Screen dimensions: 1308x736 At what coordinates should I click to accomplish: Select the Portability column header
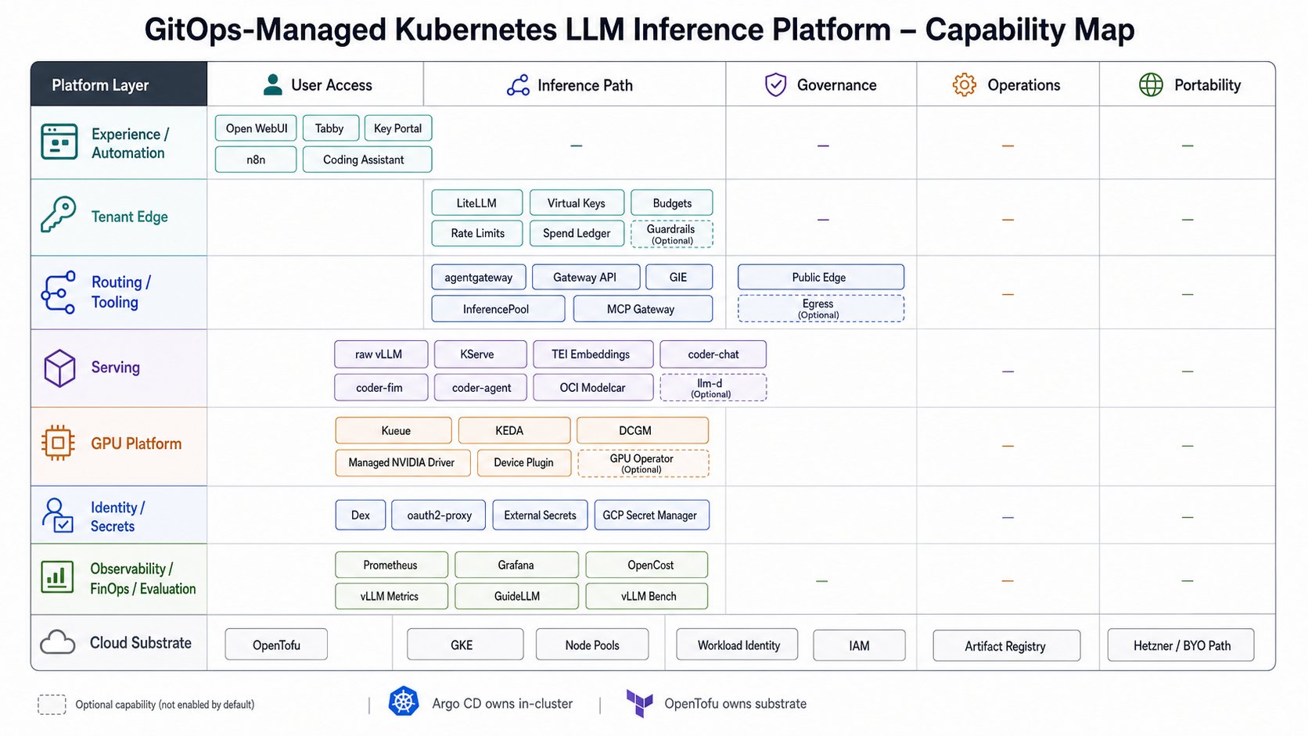pos(1188,84)
